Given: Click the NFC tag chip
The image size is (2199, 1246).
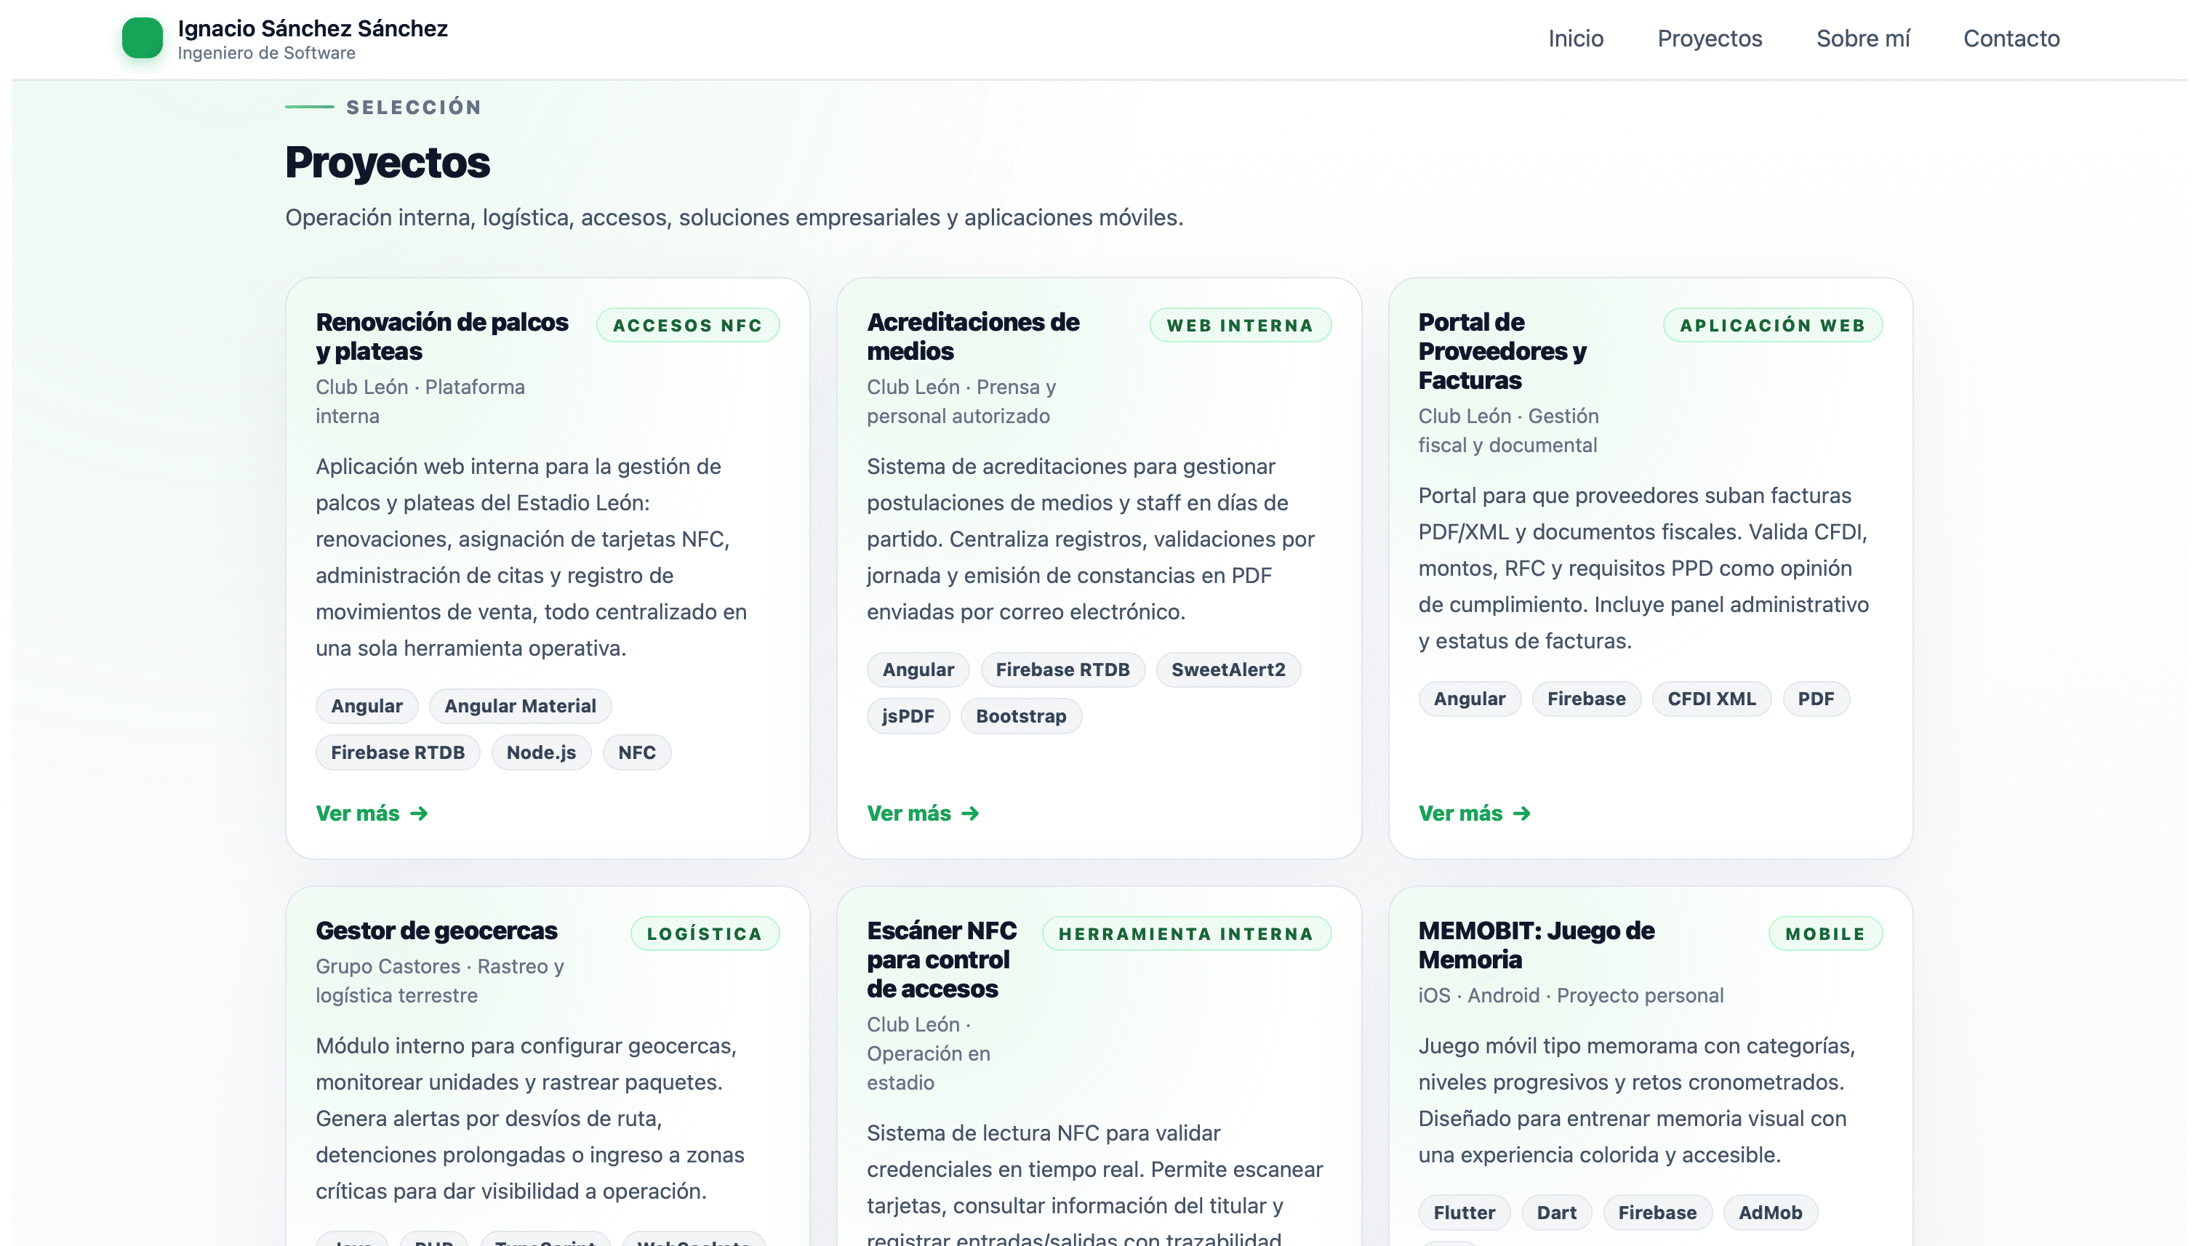Looking at the screenshot, I should (637, 752).
